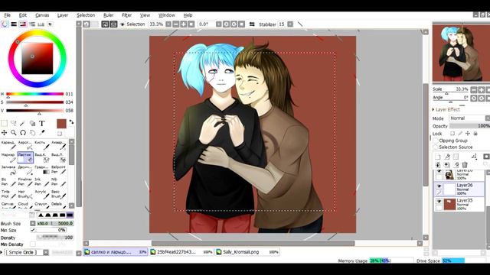Viewport: 490px width, 275px height.
Task: Toggle Layer36 visibility eye
Action: click(x=439, y=186)
